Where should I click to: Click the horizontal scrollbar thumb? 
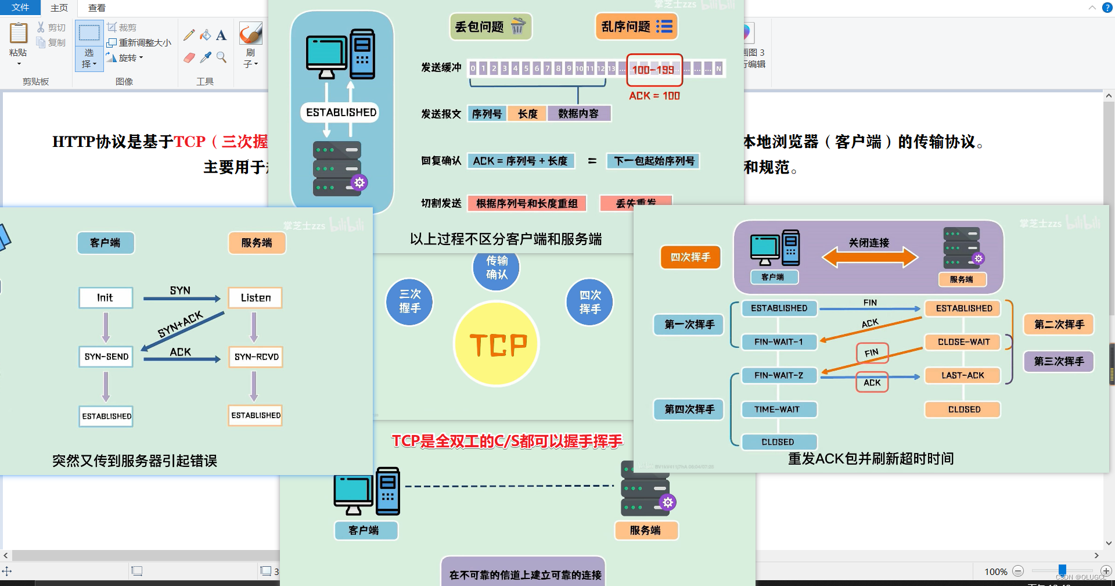pyautogui.click(x=145, y=555)
